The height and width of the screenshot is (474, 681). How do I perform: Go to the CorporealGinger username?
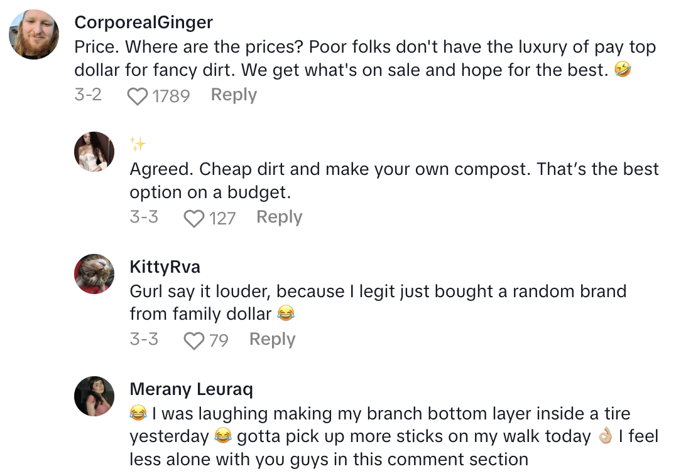[x=143, y=23]
